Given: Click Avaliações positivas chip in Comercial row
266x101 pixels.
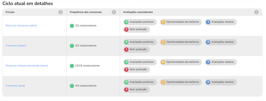Looking at the screenshot, I should 140,82.
